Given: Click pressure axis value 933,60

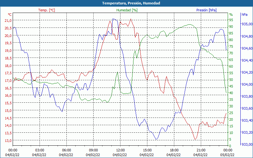Looking at the screenshot, I should coord(247,108).
